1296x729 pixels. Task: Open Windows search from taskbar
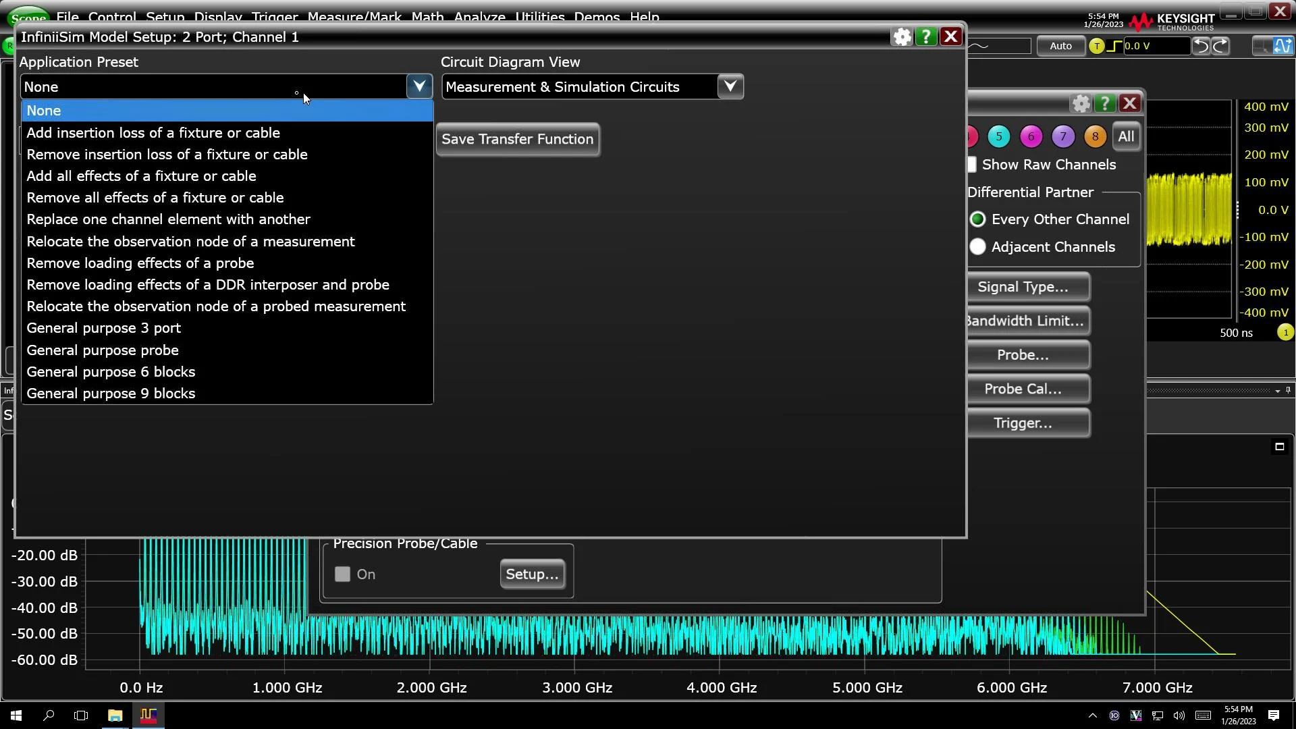[x=49, y=715]
